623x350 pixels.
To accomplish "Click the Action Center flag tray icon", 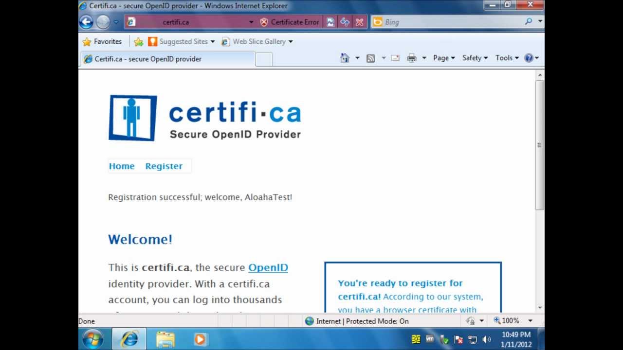I will click(458, 339).
